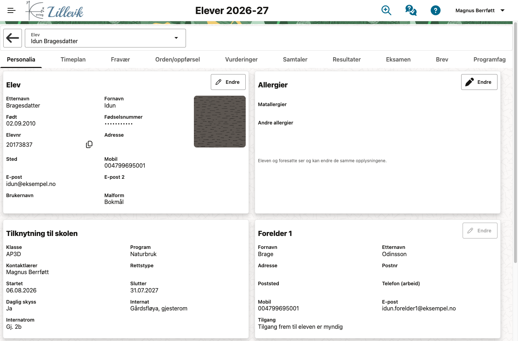
Task: Click the end date 31.07.2027
Action: tap(144, 291)
